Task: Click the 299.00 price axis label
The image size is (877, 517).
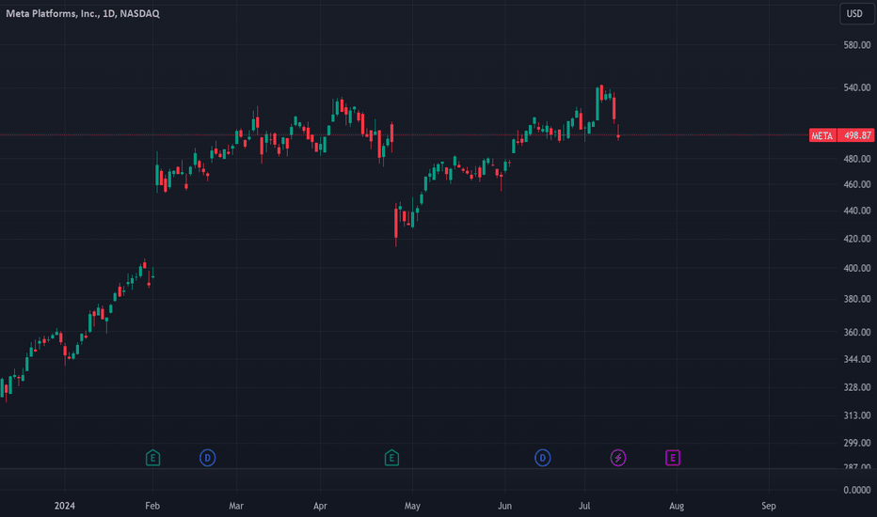Action: point(857,444)
